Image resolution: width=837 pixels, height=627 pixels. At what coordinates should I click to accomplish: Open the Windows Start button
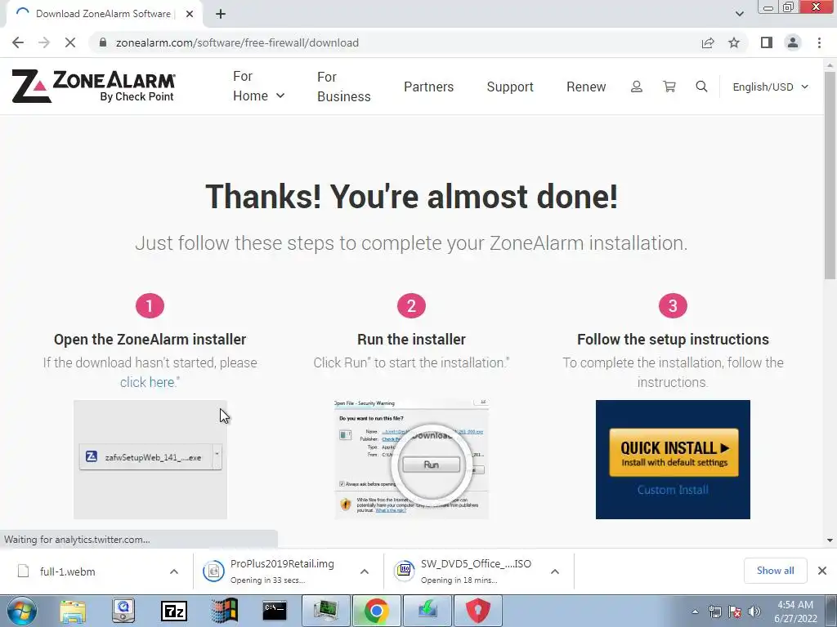pyautogui.click(x=21, y=611)
